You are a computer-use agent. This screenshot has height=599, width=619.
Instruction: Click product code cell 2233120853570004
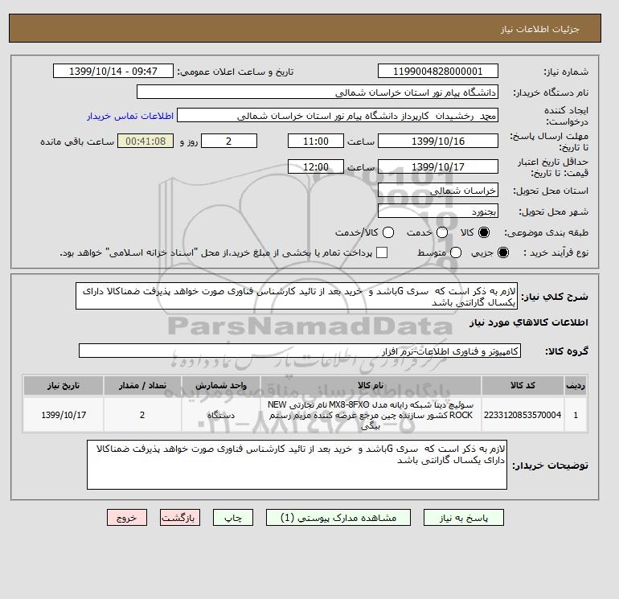click(523, 415)
